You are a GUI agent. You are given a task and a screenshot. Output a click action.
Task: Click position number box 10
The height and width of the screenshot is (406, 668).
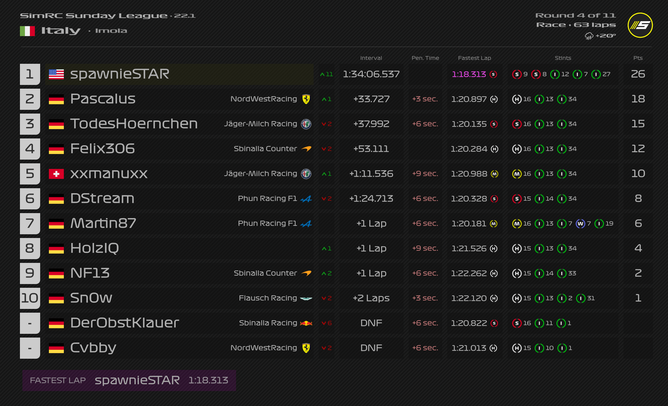(x=30, y=298)
